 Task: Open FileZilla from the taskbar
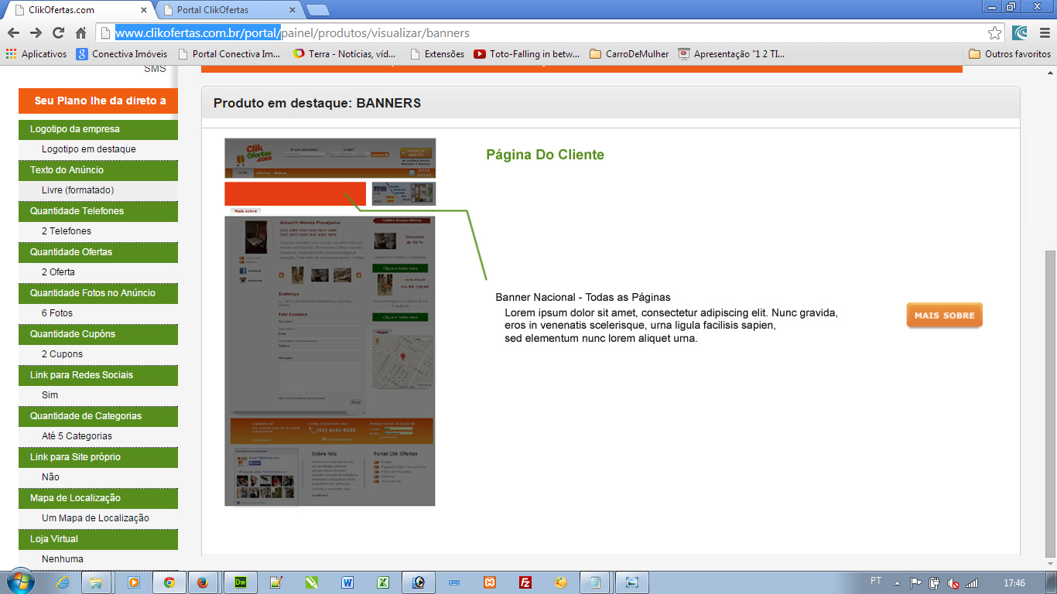[x=525, y=582]
